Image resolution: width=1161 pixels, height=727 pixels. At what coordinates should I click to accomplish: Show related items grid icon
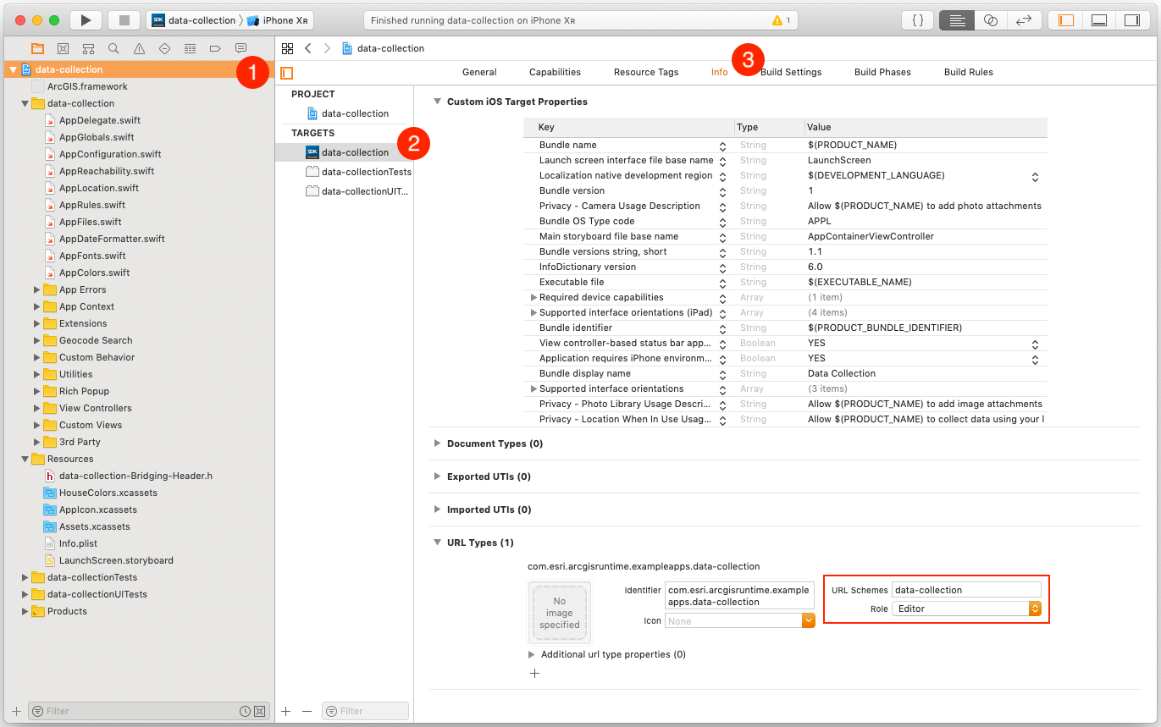pos(288,48)
